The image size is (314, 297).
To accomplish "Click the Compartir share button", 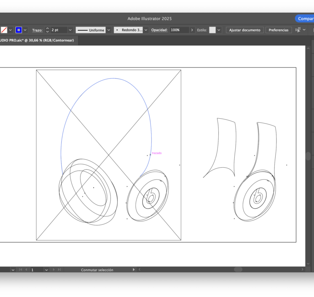I will 305,18.
